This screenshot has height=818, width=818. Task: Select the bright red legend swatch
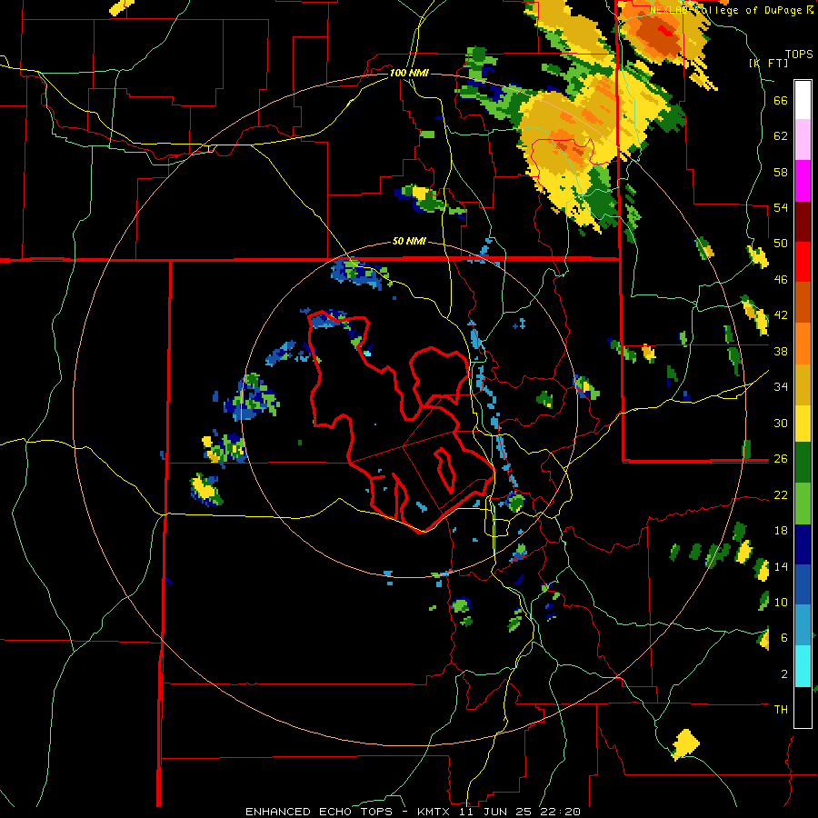pos(803,262)
